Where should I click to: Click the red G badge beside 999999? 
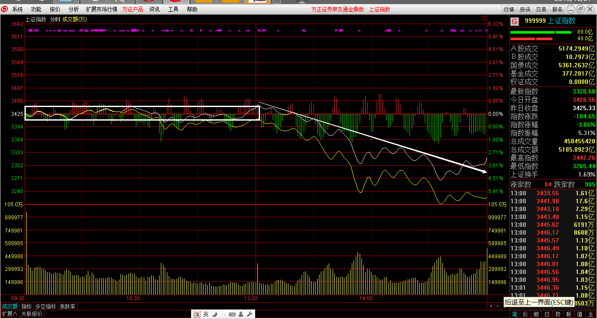click(514, 21)
